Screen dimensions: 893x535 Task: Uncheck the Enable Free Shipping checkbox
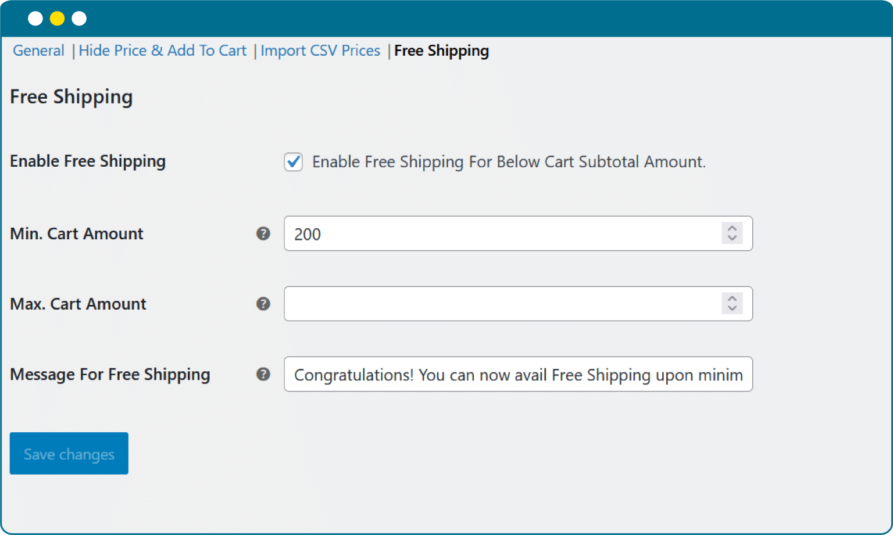pos(293,161)
